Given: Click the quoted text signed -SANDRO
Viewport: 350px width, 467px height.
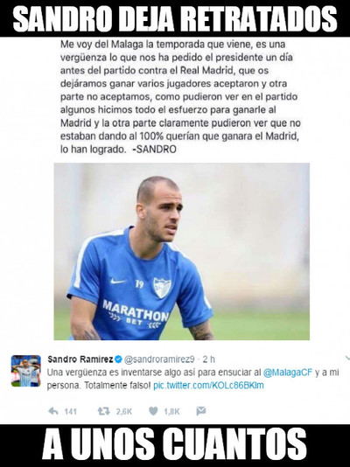Looking at the screenshot, I should [179, 96].
